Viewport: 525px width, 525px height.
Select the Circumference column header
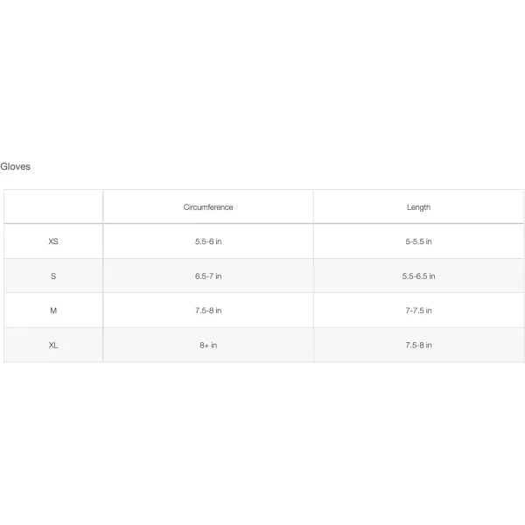pos(208,207)
